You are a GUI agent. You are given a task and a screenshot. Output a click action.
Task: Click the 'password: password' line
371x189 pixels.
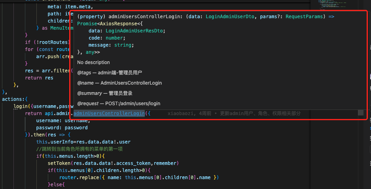(x=62, y=128)
